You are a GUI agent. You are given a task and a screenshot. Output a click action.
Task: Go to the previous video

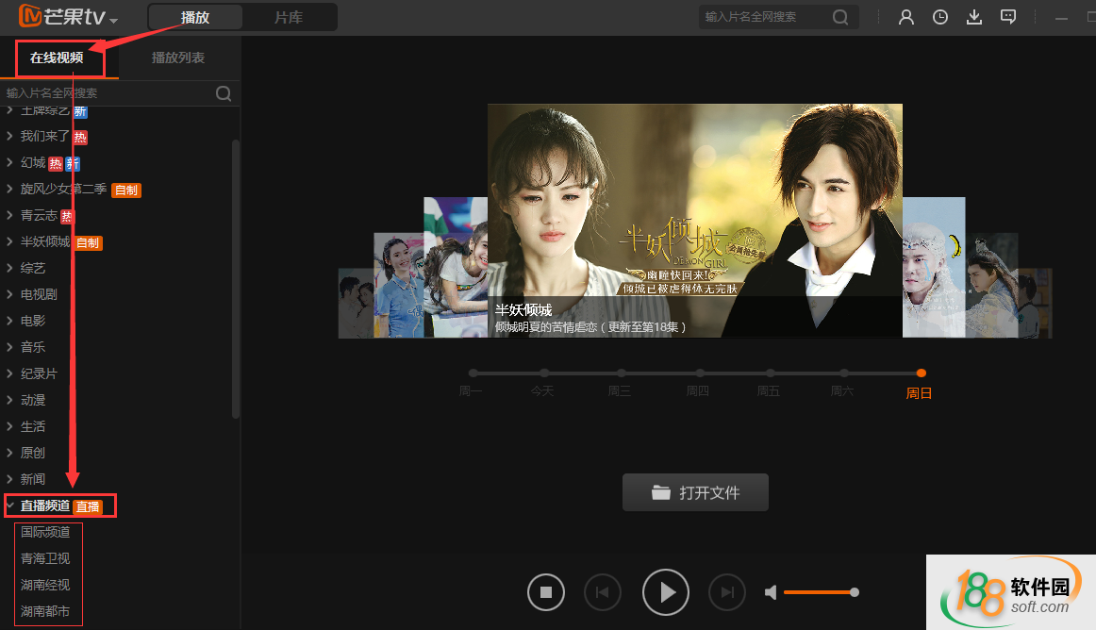pos(603,592)
